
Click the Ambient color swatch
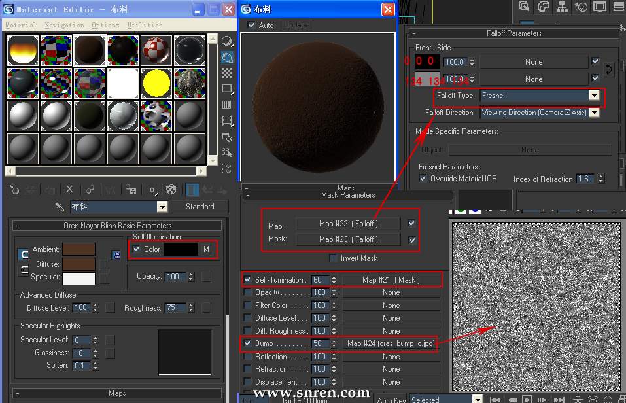78,249
